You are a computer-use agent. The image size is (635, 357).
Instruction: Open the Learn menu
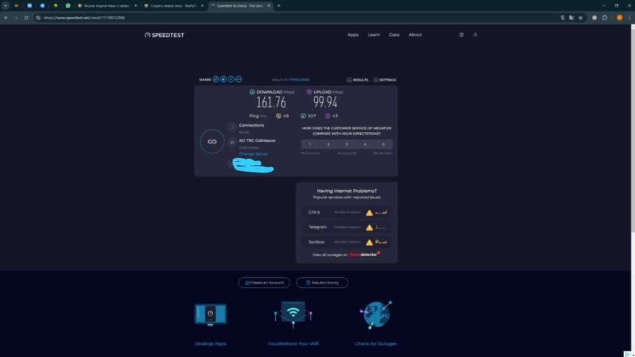[374, 35]
